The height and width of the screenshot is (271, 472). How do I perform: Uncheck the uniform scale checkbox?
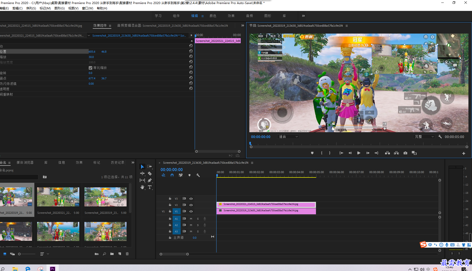90,68
